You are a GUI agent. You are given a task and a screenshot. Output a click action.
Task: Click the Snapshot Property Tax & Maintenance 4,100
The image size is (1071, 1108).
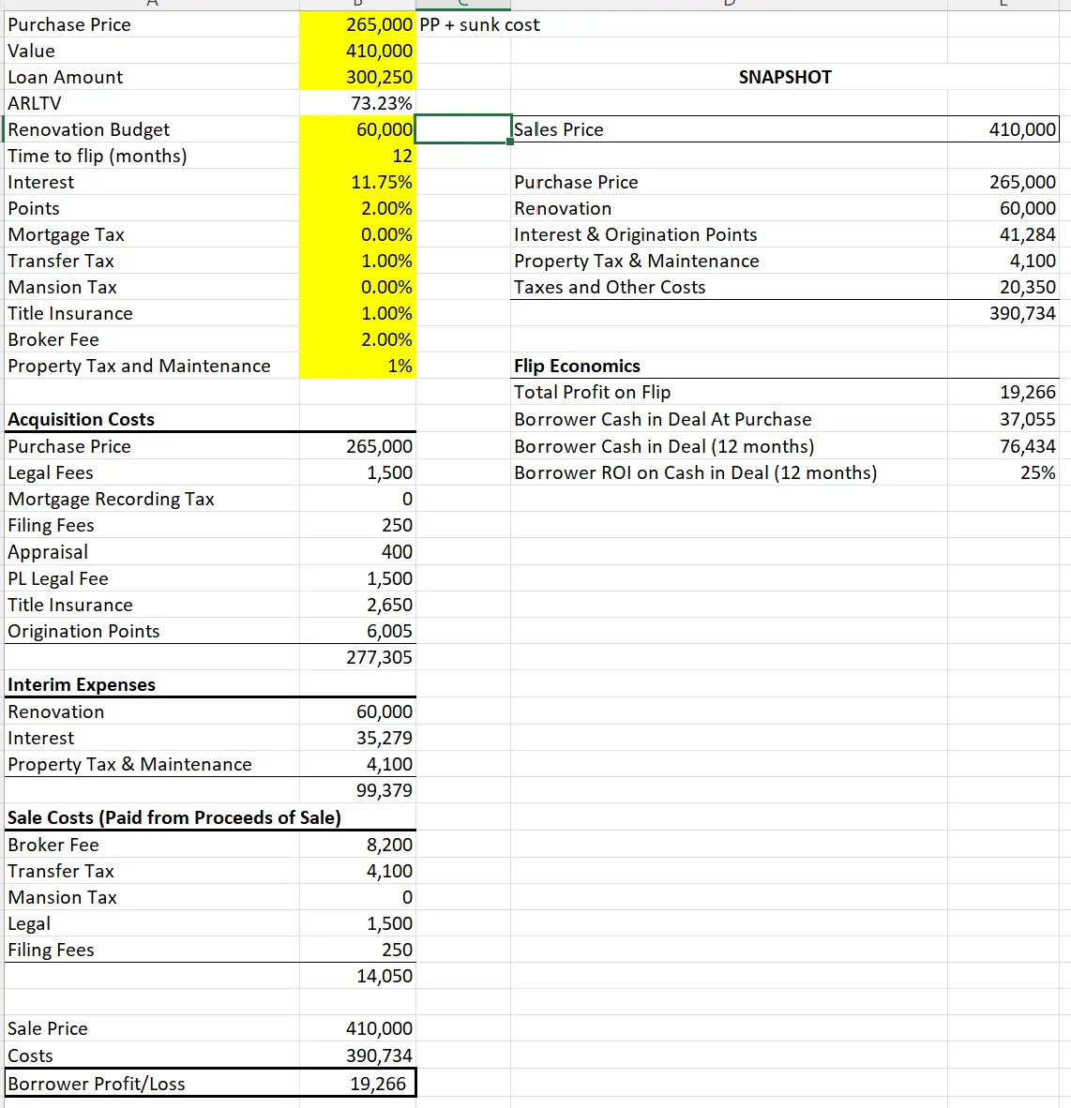(1003, 261)
